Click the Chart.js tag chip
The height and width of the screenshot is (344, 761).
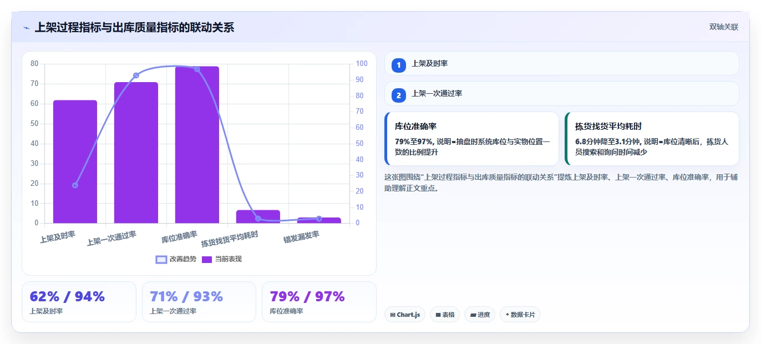tap(405, 315)
